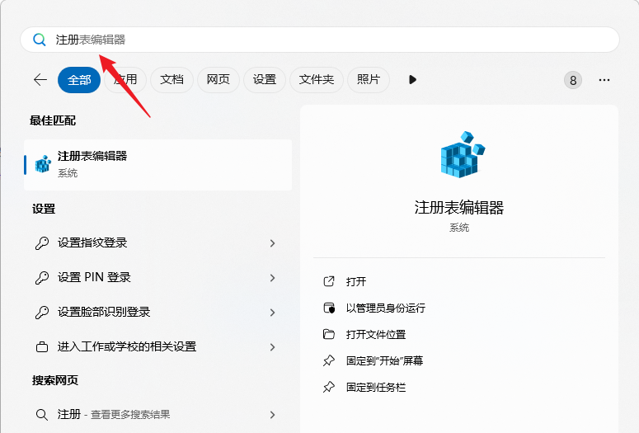Switch to the 照片 filter tab
The height and width of the screenshot is (433, 639).
pos(369,80)
